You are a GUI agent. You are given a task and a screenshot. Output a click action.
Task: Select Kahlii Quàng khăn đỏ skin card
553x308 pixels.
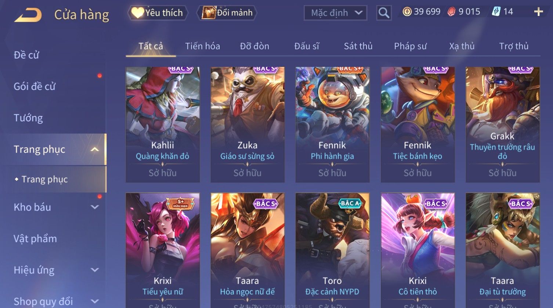pos(163,125)
